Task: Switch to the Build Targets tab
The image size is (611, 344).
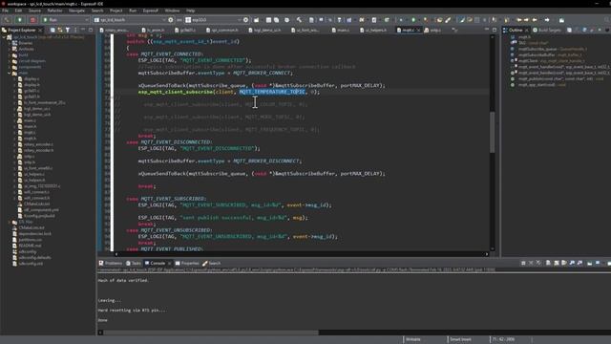Action: coord(547,30)
